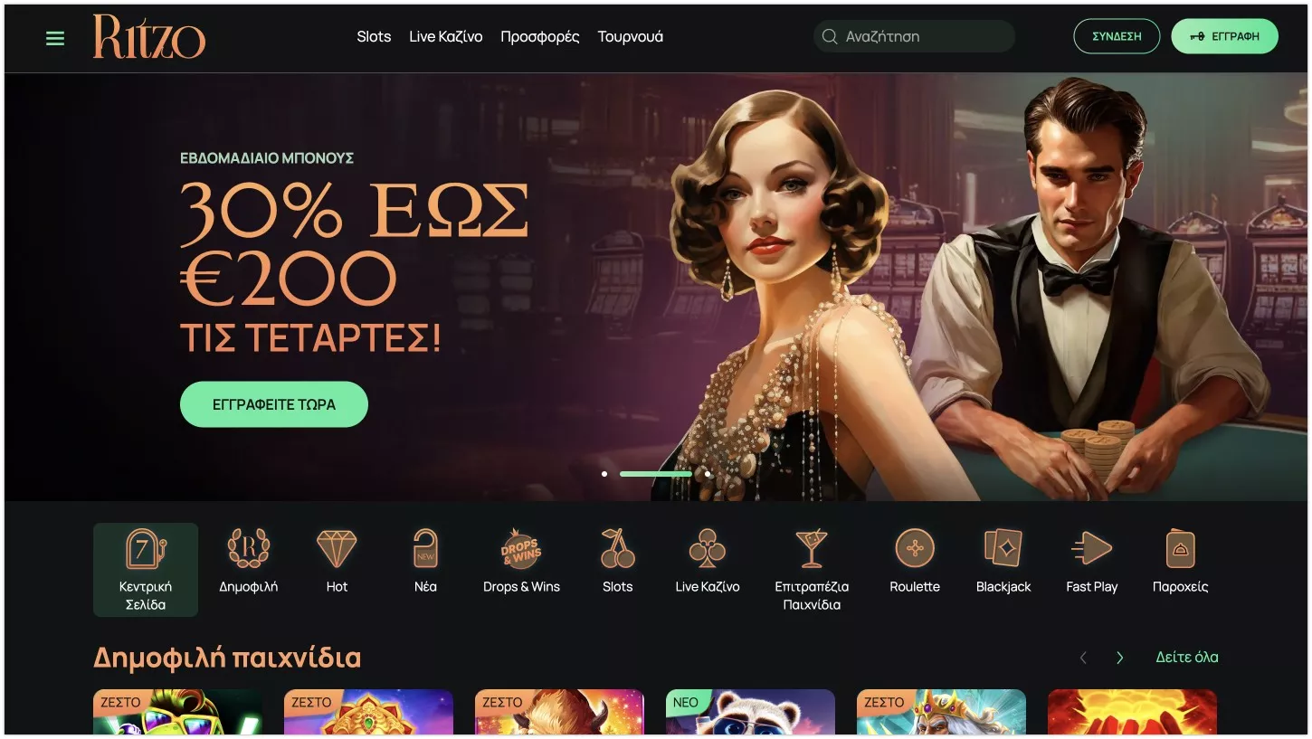Select the Blackjack cards category icon
Image resolution: width=1312 pixels, height=739 pixels.
1003,548
